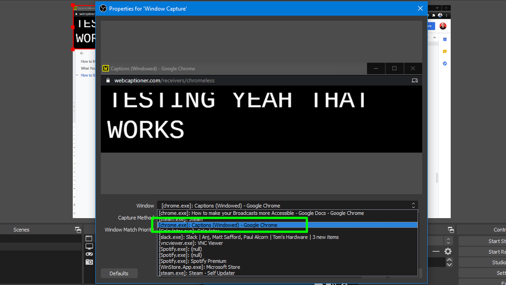Open Google Keep from the Chrome side panel
This screenshot has width=506, height=285.
445,51
